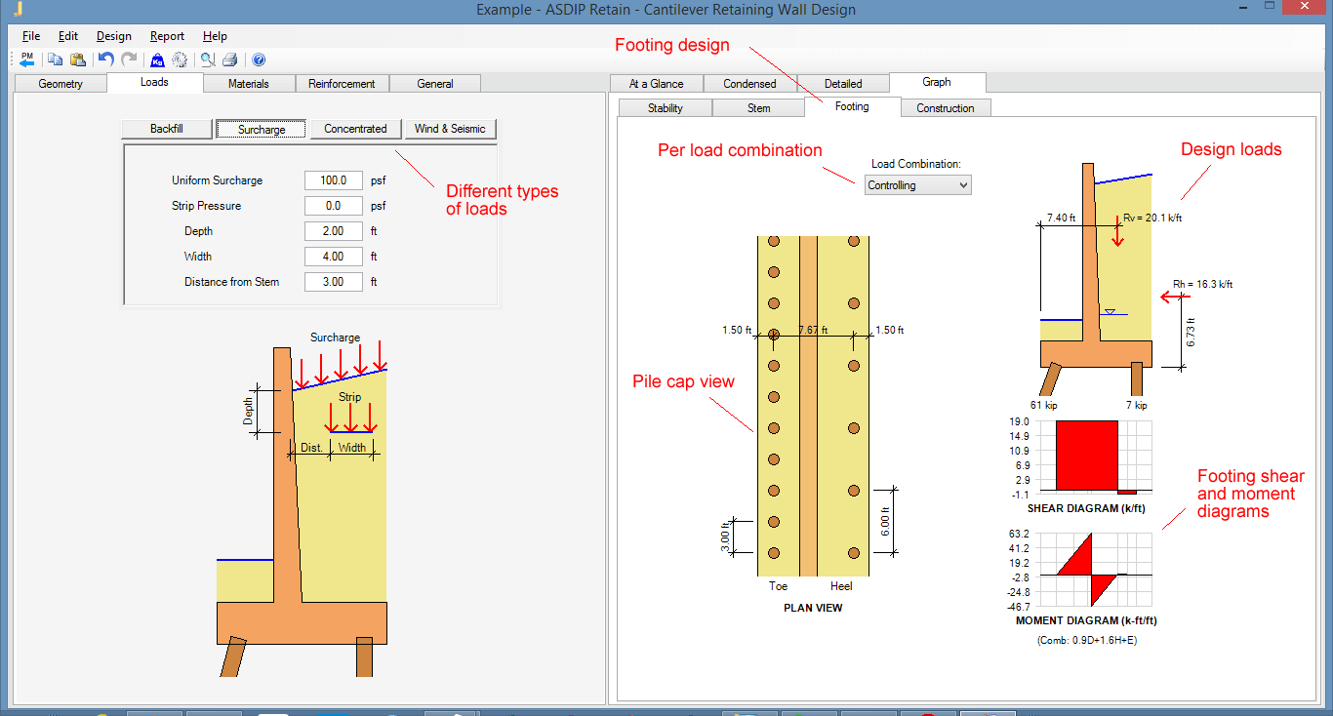The image size is (1333, 716).
Task: Open the Report menu
Action: coord(167,36)
